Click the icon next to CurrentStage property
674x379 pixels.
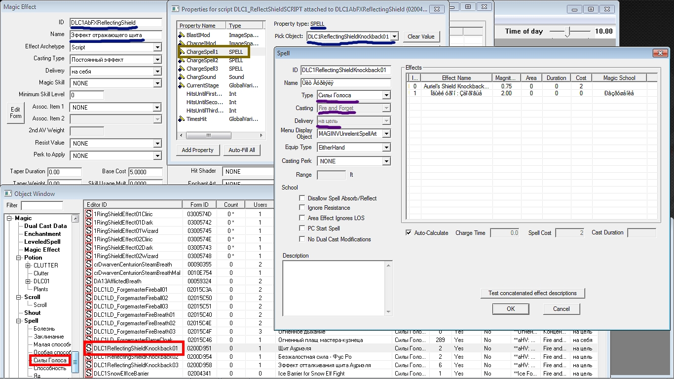tap(181, 85)
